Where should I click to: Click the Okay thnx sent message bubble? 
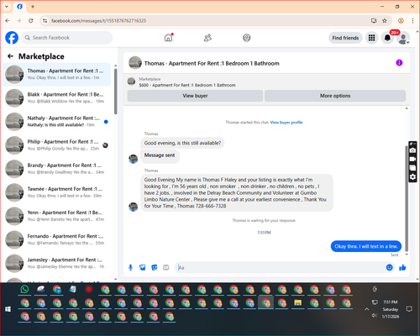pyautogui.click(x=366, y=246)
